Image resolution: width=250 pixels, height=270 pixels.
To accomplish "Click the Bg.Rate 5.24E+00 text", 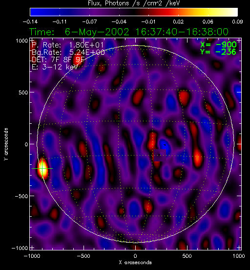I will point(68,52).
